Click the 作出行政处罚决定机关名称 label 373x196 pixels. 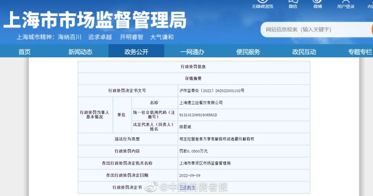click(x=127, y=163)
